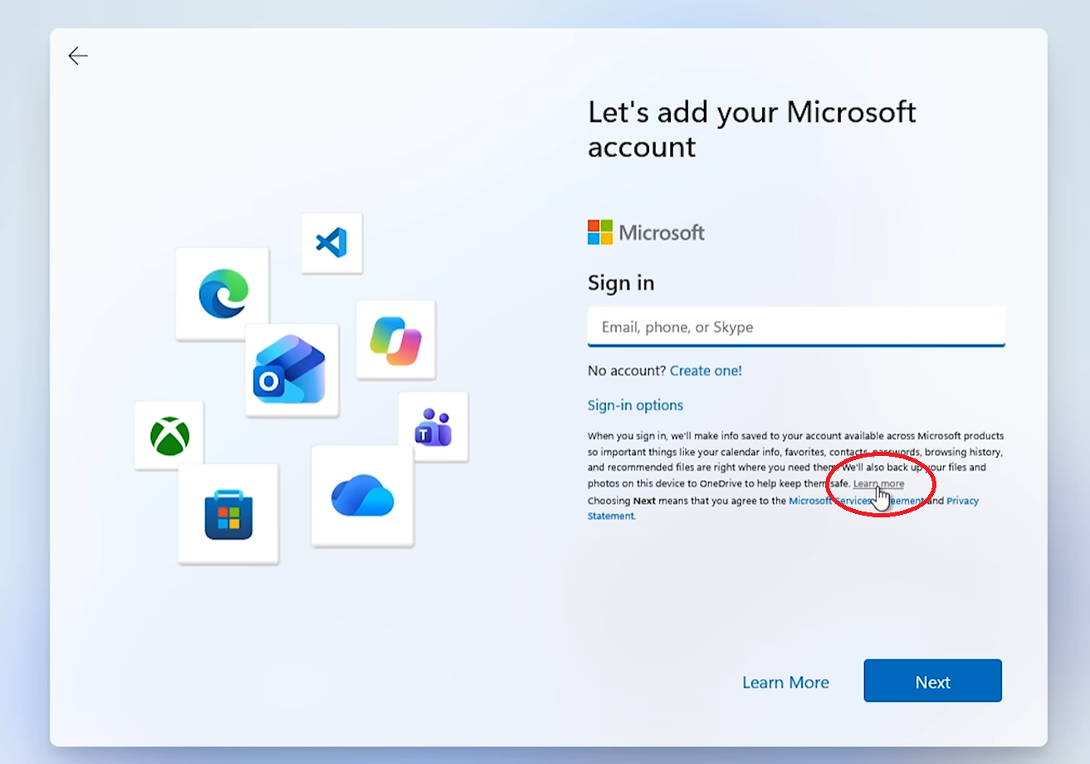Focus the Email, phone, or Skype field
This screenshot has width=1090, height=764.
pos(796,326)
